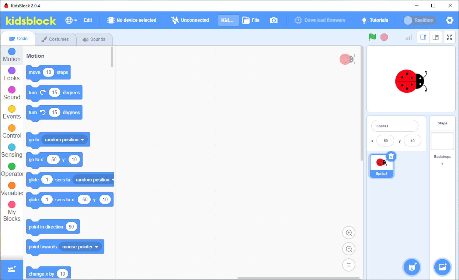The height and width of the screenshot is (280, 459).
Task: Click the point in direction 90 value
Action: pyautogui.click(x=71, y=227)
